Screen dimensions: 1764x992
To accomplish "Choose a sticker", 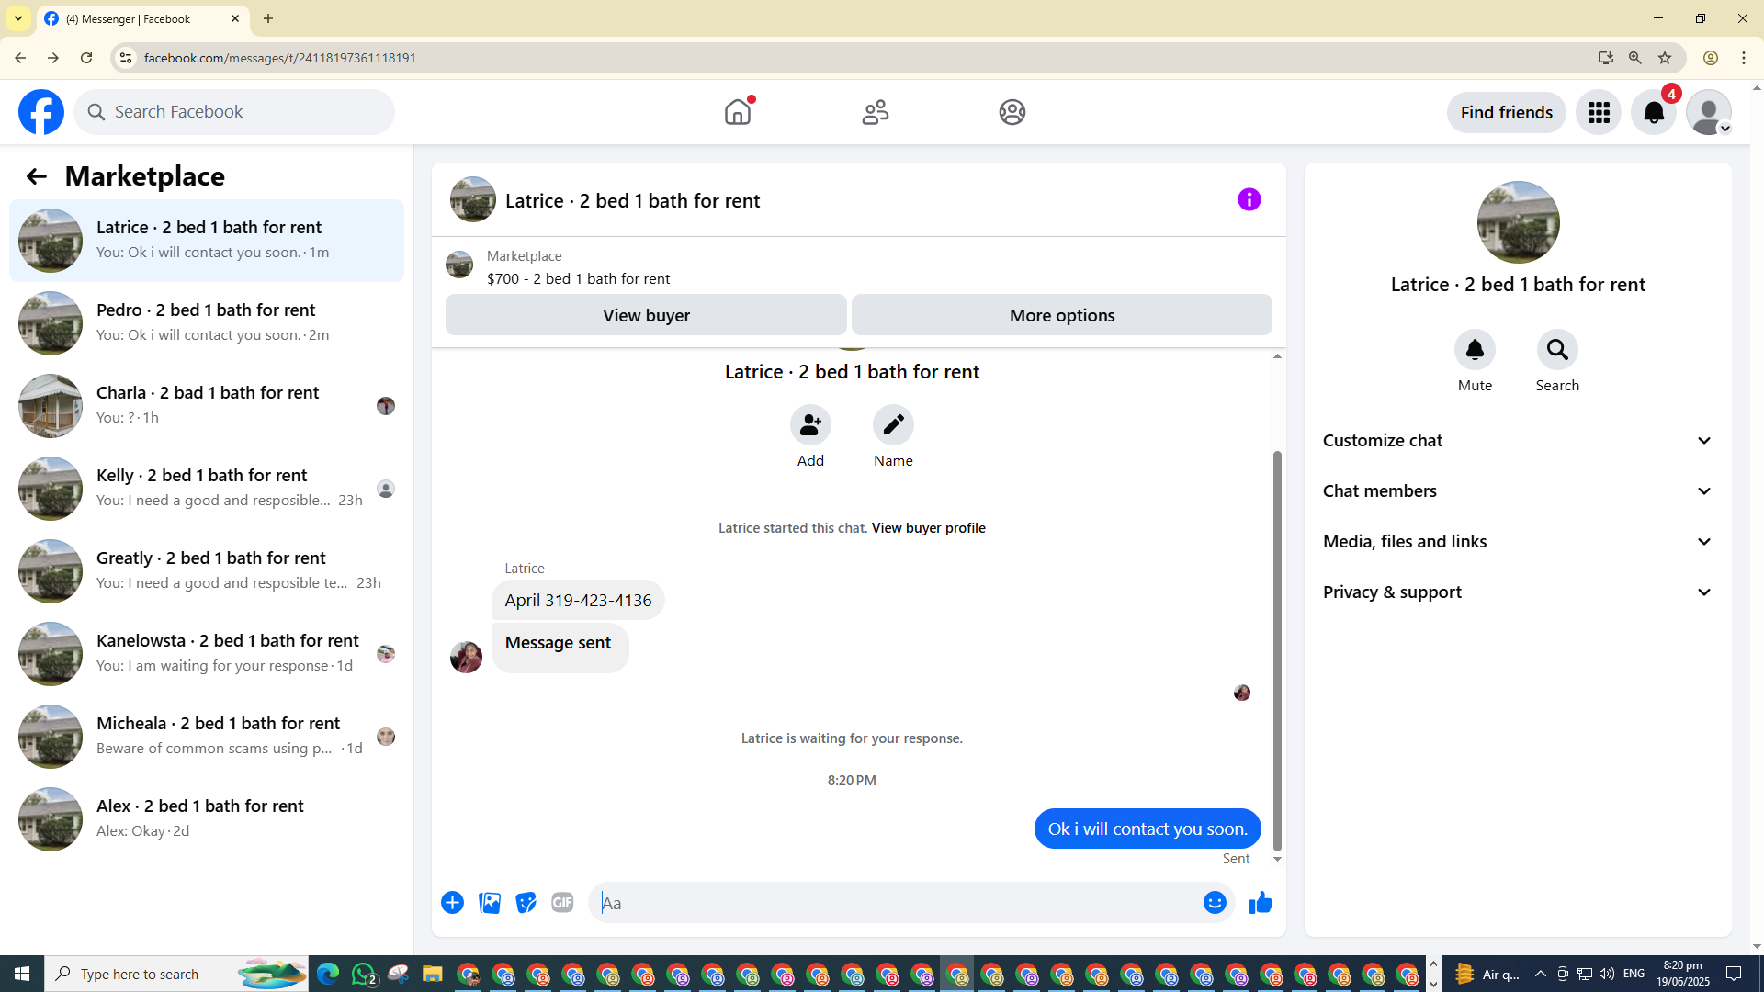I will [526, 903].
